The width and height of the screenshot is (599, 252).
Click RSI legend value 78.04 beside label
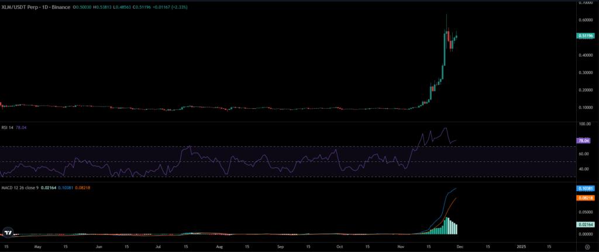point(20,127)
